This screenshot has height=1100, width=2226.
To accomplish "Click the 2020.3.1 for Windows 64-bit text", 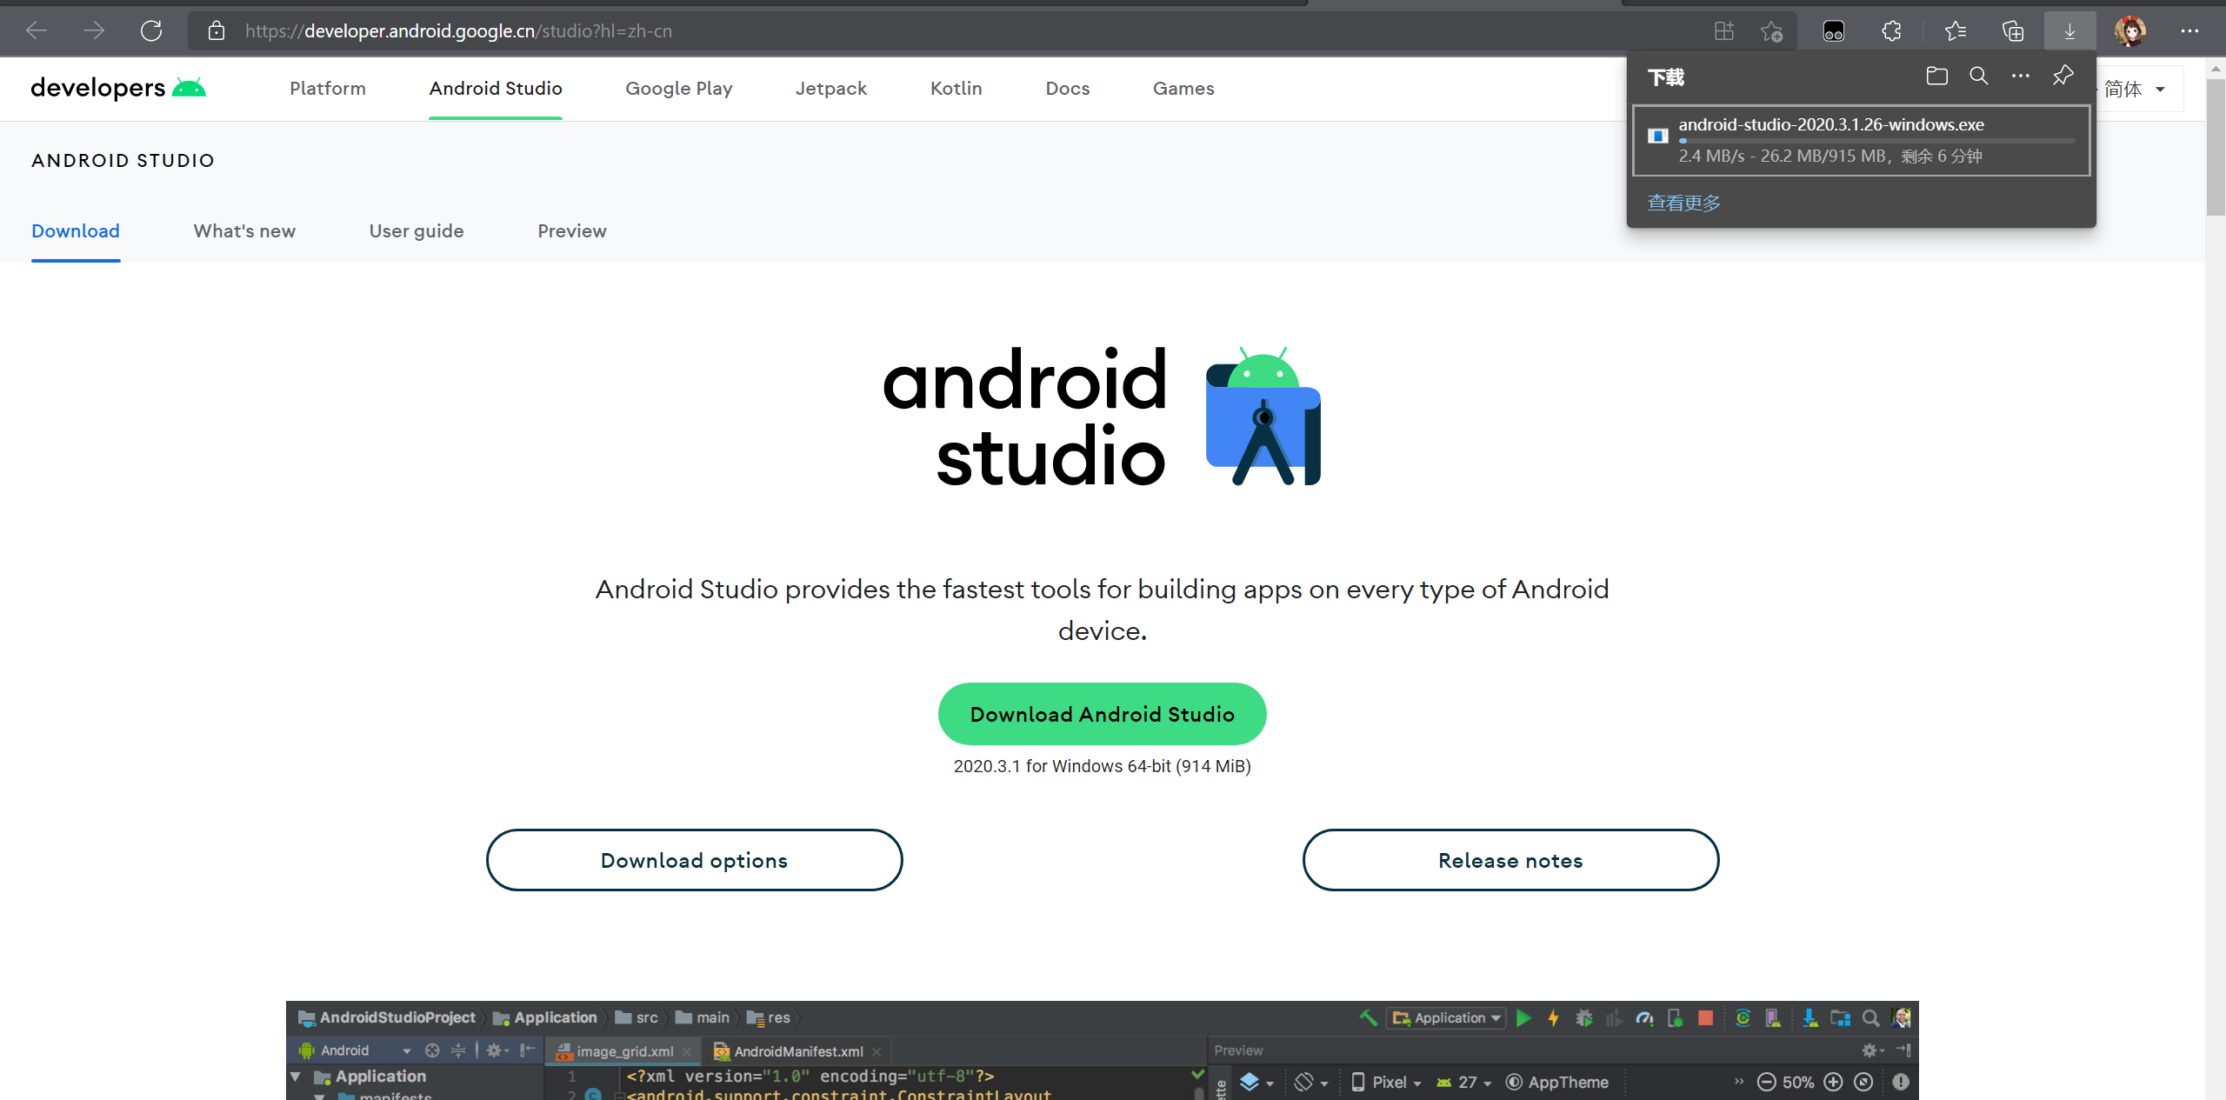I will pyautogui.click(x=1102, y=766).
